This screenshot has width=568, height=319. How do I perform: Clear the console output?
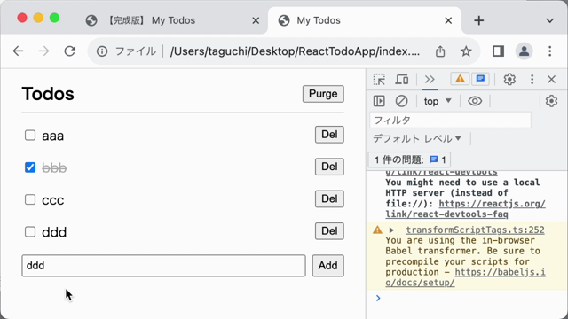401,101
